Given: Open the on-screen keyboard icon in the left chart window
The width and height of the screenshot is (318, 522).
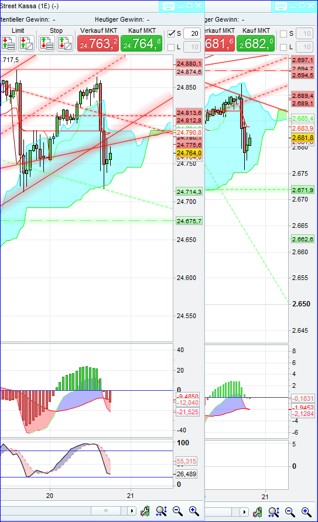Looking at the screenshot, I should [169, 6].
